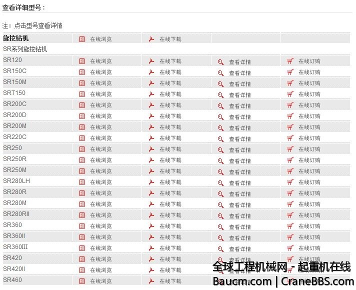356x290 pixels.
Task: Click the magnifier icon for SR360
Action: pyautogui.click(x=220, y=226)
